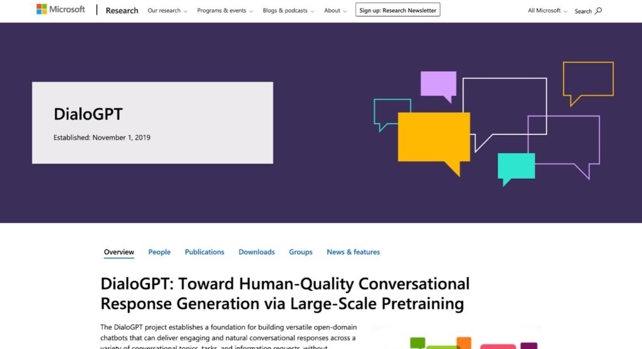The image size is (642, 349).
Task: Click the large yellow speech bubble
Action: [433, 138]
